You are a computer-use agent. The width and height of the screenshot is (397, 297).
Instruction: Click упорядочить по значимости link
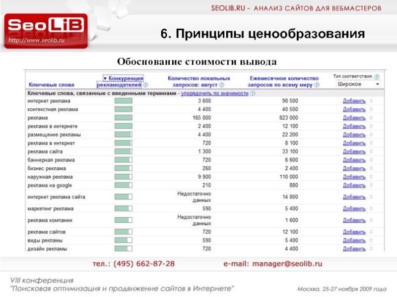215,93
